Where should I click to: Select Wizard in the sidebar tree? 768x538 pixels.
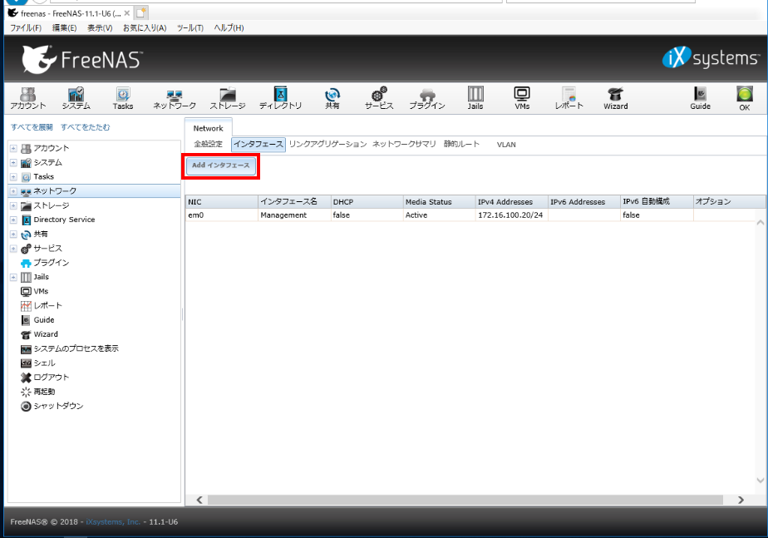[46, 334]
